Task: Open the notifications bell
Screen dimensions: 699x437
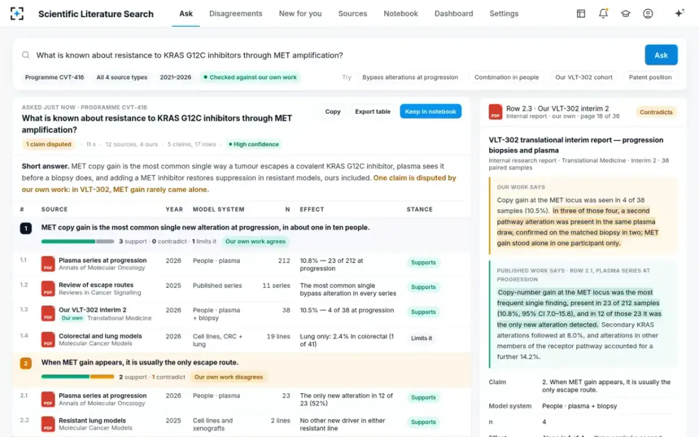Action: click(x=603, y=13)
